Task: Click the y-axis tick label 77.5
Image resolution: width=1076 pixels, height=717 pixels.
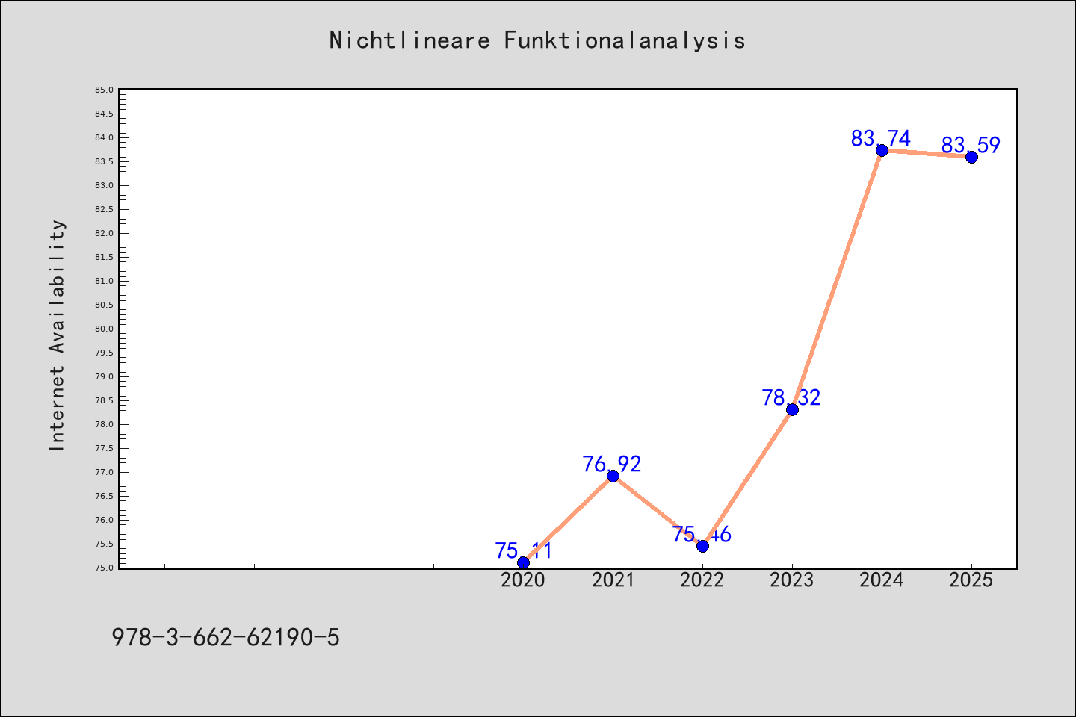Action: [x=104, y=448]
